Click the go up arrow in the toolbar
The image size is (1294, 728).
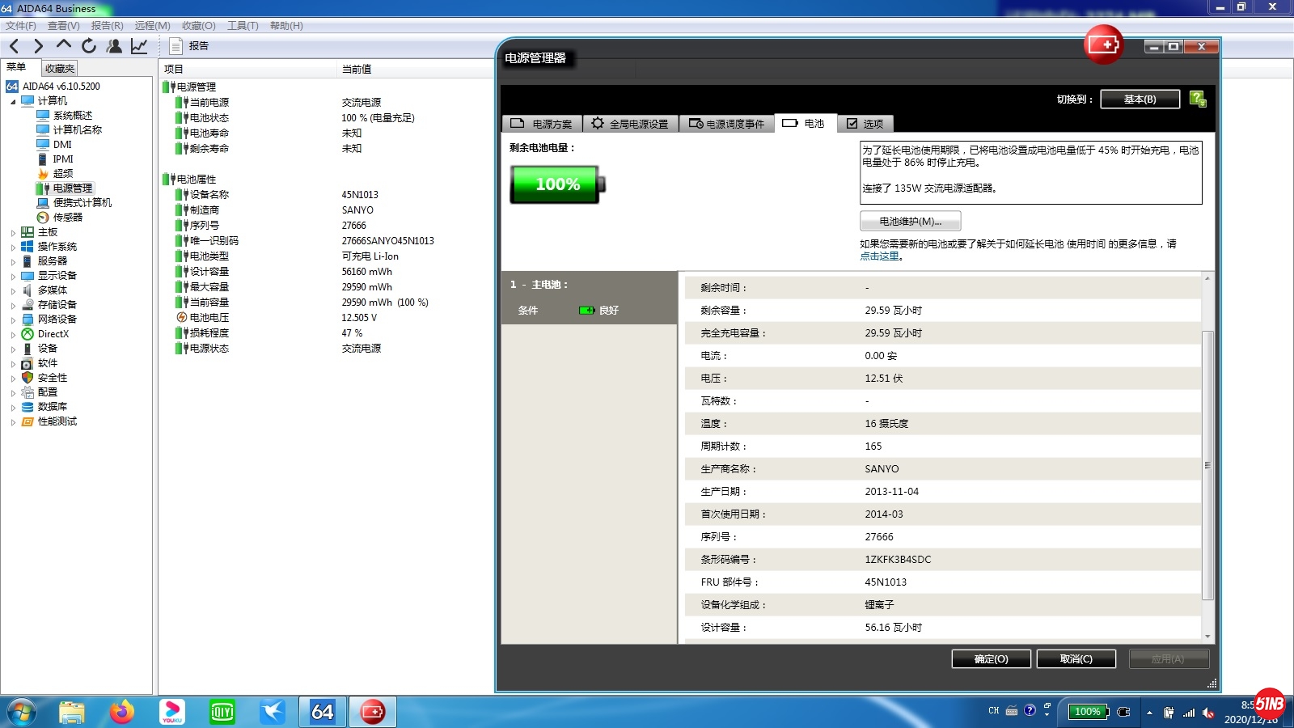click(64, 45)
